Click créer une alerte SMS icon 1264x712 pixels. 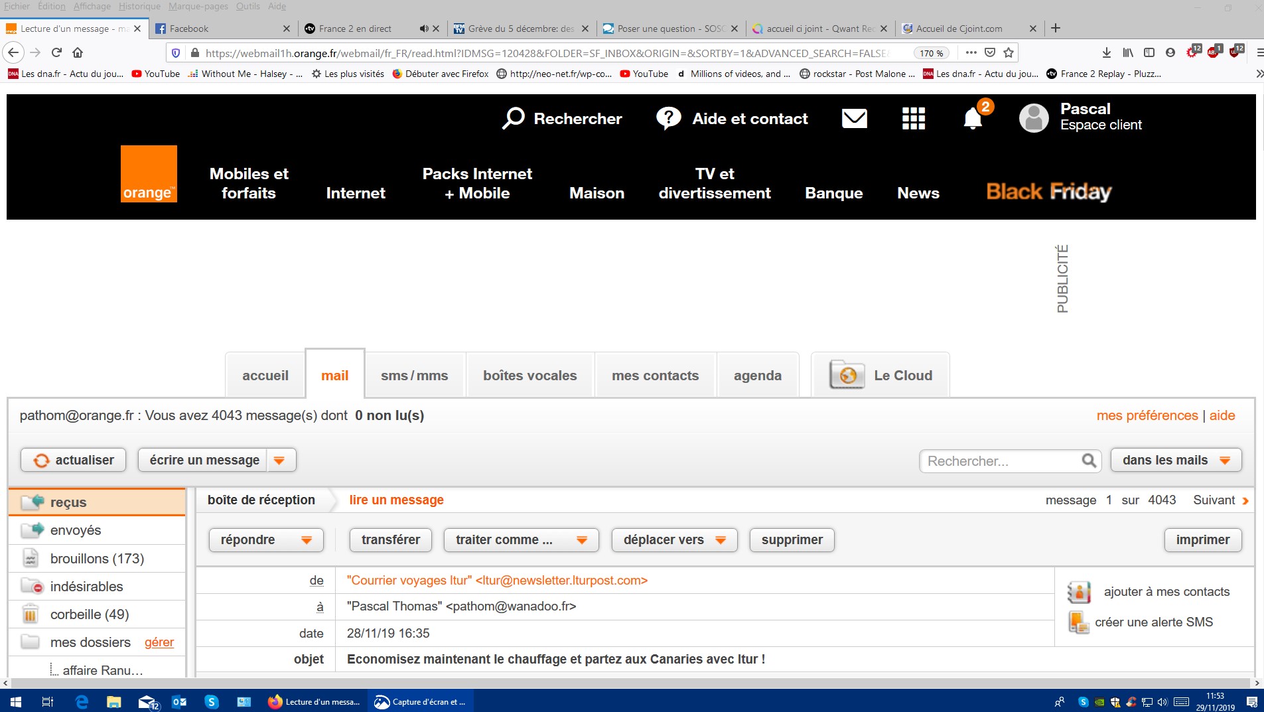[x=1078, y=622]
